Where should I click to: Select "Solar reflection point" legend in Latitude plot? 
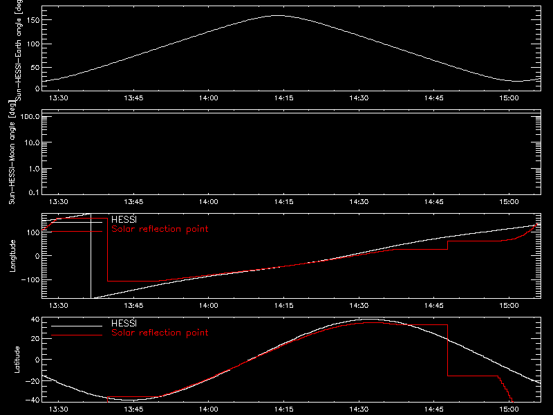160,333
